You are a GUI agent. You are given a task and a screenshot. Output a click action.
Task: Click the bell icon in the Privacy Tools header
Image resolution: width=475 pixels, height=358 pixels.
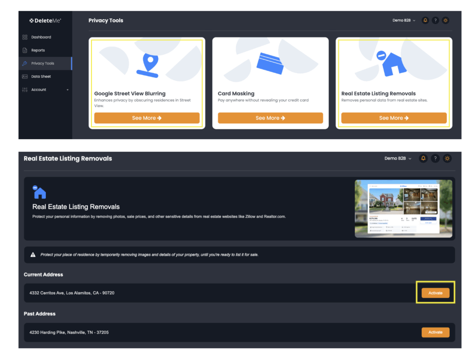pyautogui.click(x=425, y=20)
